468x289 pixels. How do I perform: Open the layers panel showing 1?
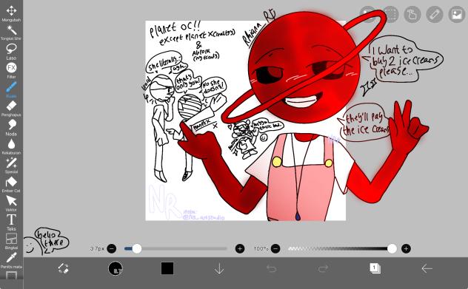[375, 268]
